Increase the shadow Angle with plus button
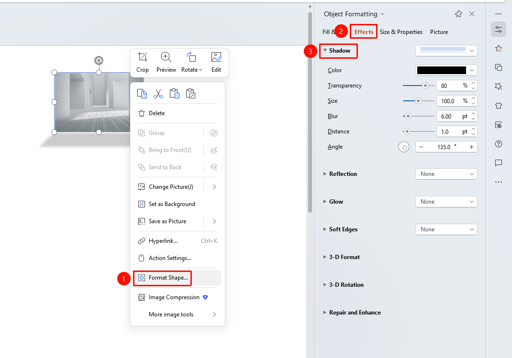 tap(471, 147)
